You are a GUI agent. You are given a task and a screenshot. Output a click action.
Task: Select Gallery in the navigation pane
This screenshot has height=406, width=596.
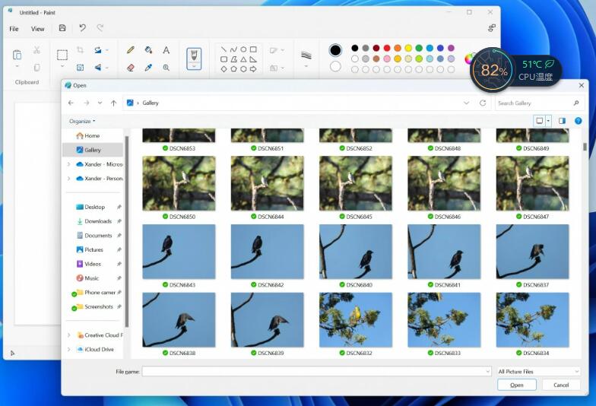coord(93,150)
